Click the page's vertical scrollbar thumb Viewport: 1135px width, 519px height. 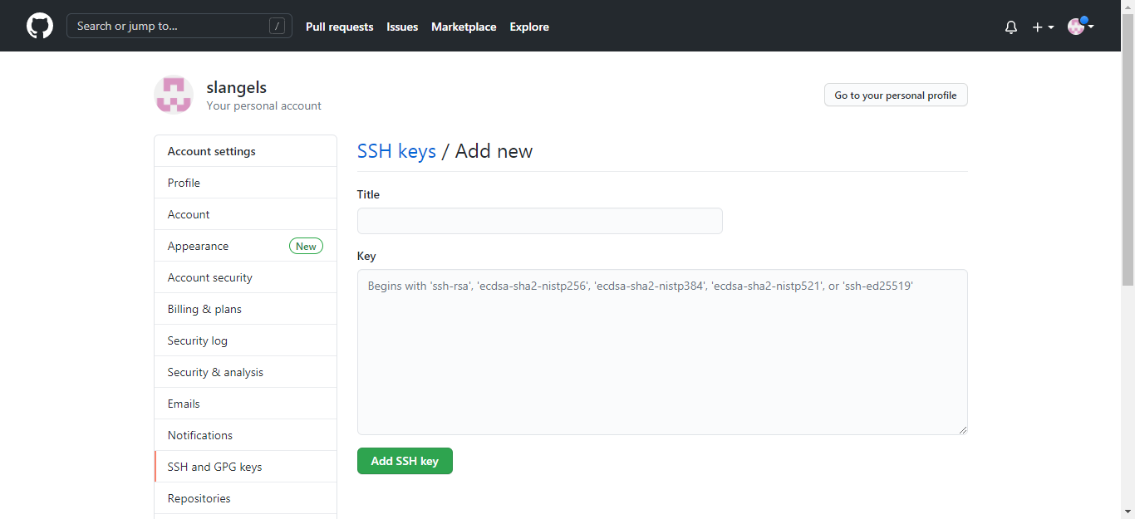pos(1128,149)
